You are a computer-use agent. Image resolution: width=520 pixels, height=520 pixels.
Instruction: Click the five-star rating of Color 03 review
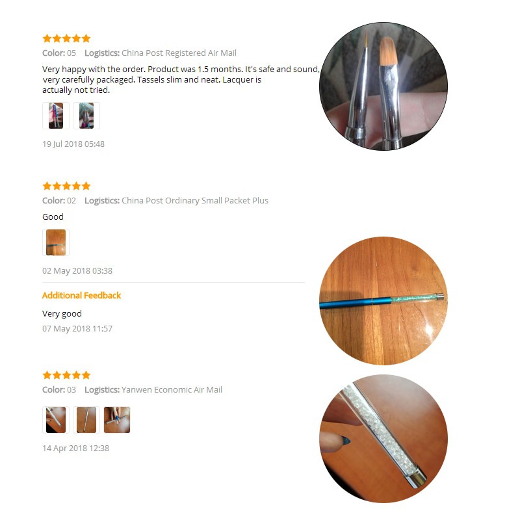pos(66,375)
